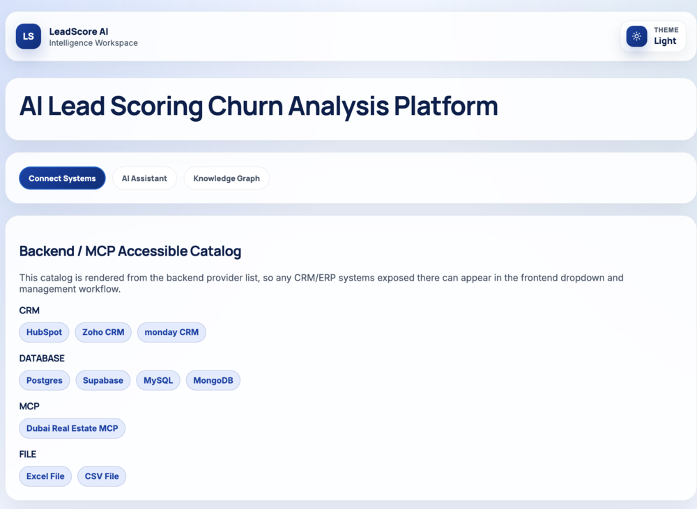Choose the CSV File chip

[102, 476]
